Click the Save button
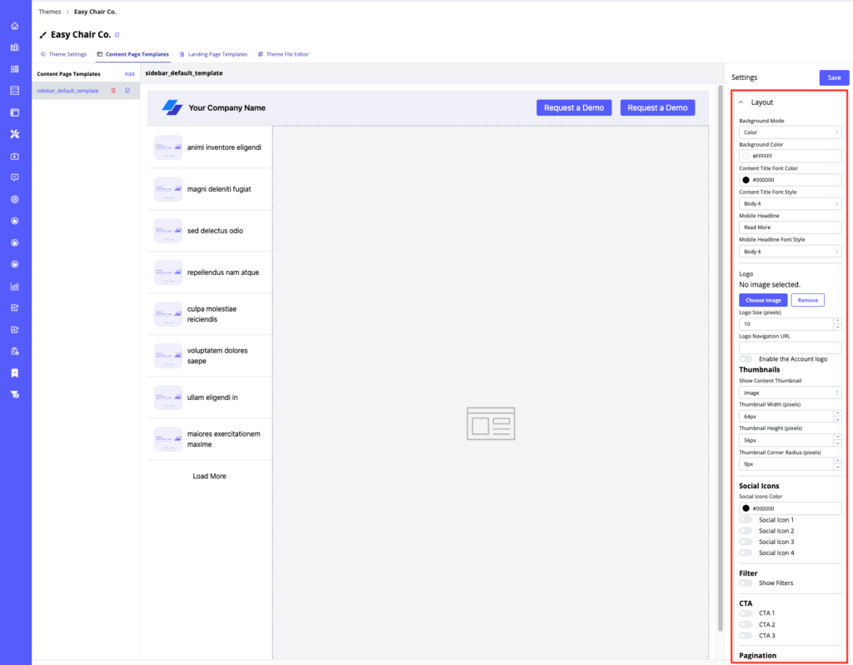Viewport: 853px width, 665px height. pyautogui.click(x=834, y=77)
